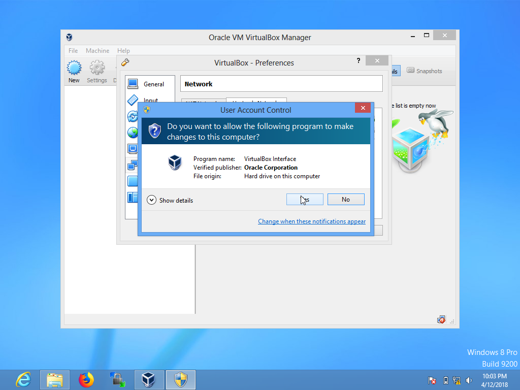
Task: Launch Firefox from the taskbar
Action: [x=86, y=380]
